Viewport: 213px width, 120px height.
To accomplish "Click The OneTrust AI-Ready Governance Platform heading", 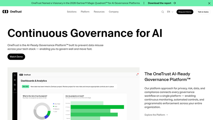I will point(167,77).
